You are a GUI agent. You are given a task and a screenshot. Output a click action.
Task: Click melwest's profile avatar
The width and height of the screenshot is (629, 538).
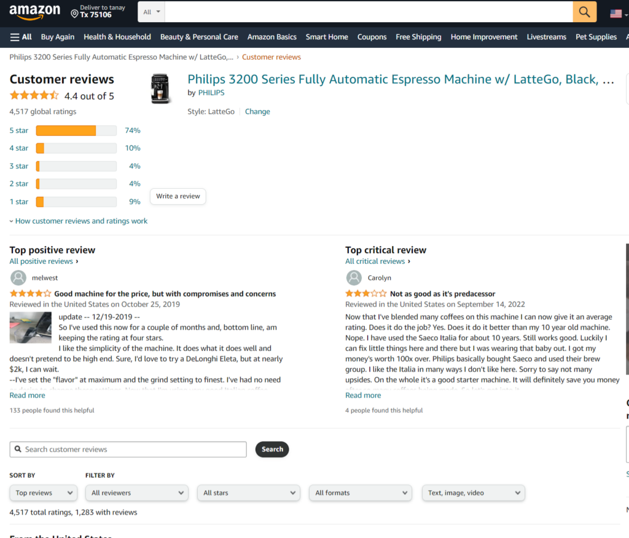(18, 278)
